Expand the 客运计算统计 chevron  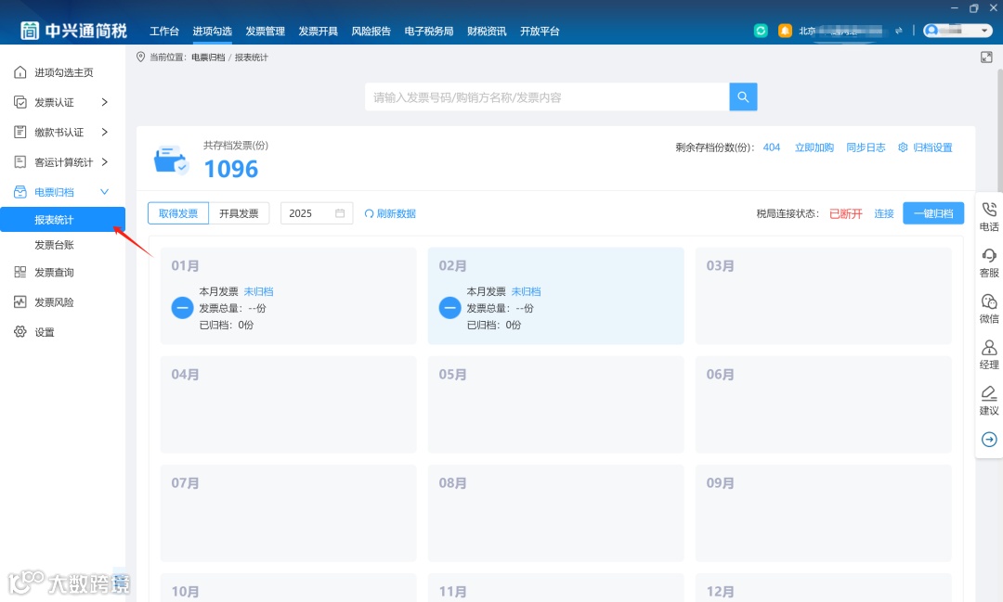[104, 162]
